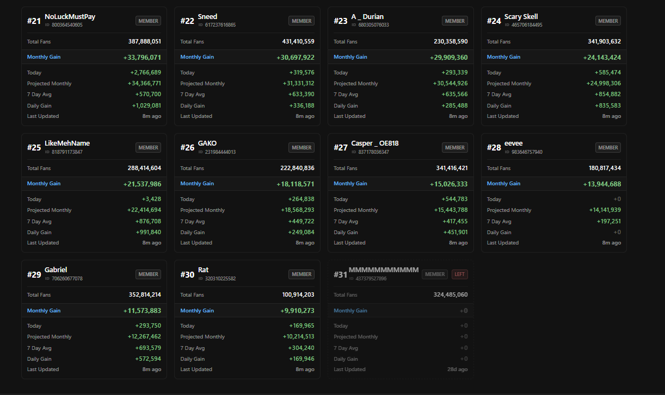Open the NoLuckMustPay player name
The width and height of the screenshot is (665, 395).
click(x=70, y=17)
